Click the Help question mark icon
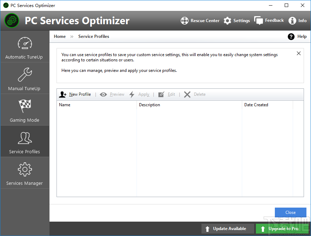 point(291,36)
